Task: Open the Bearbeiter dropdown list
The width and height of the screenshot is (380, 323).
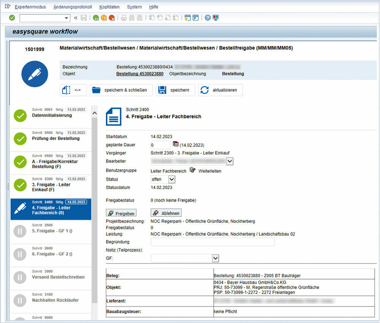Action: [229, 161]
